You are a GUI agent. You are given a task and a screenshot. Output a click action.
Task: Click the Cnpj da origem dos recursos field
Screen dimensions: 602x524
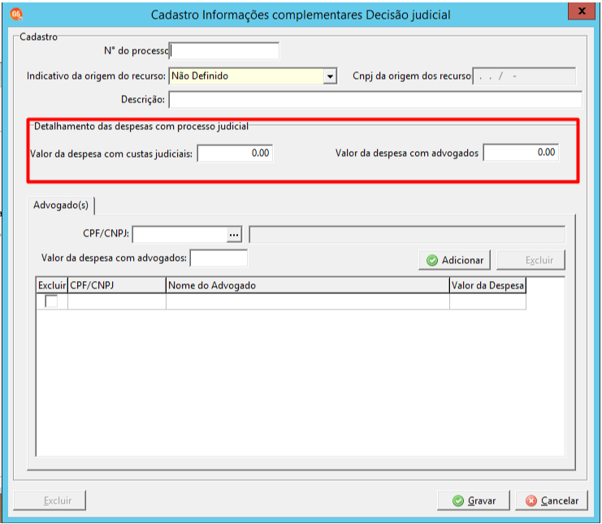coord(524,76)
